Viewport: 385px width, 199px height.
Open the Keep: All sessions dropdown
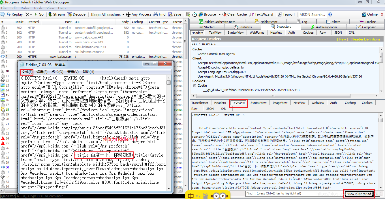(x=107, y=14)
